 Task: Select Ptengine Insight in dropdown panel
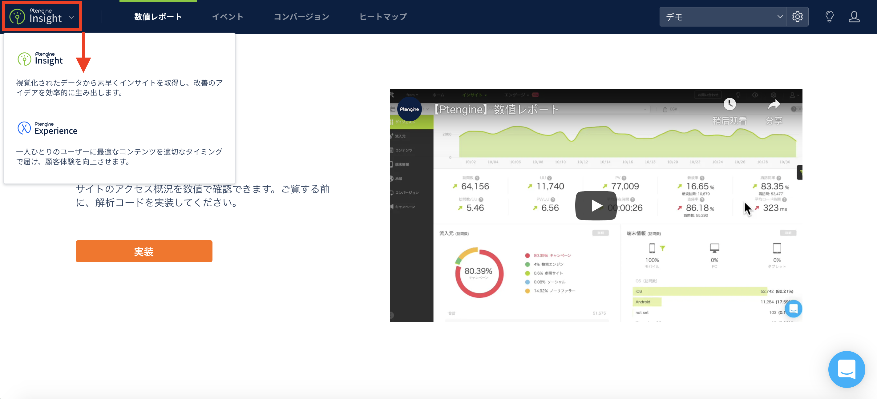(40, 59)
